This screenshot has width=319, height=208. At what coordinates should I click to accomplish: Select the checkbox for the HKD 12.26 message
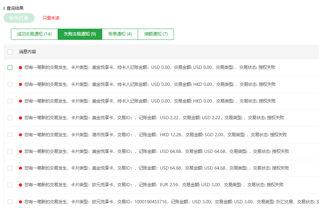pyautogui.click(x=10, y=134)
